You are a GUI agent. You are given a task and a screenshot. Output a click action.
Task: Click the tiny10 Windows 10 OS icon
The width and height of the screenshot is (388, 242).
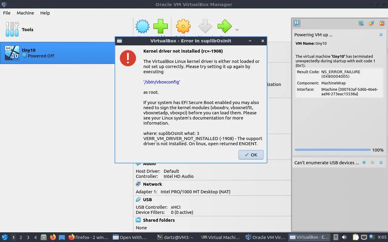[x=12, y=53]
